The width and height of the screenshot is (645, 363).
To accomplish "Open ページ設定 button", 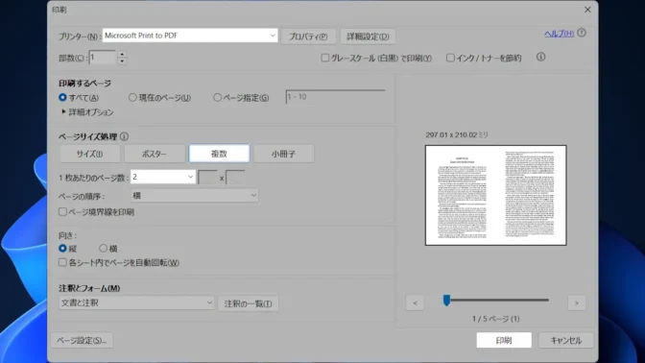I will [82, 340].
